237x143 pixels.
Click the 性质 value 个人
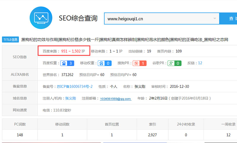(113, 86)
